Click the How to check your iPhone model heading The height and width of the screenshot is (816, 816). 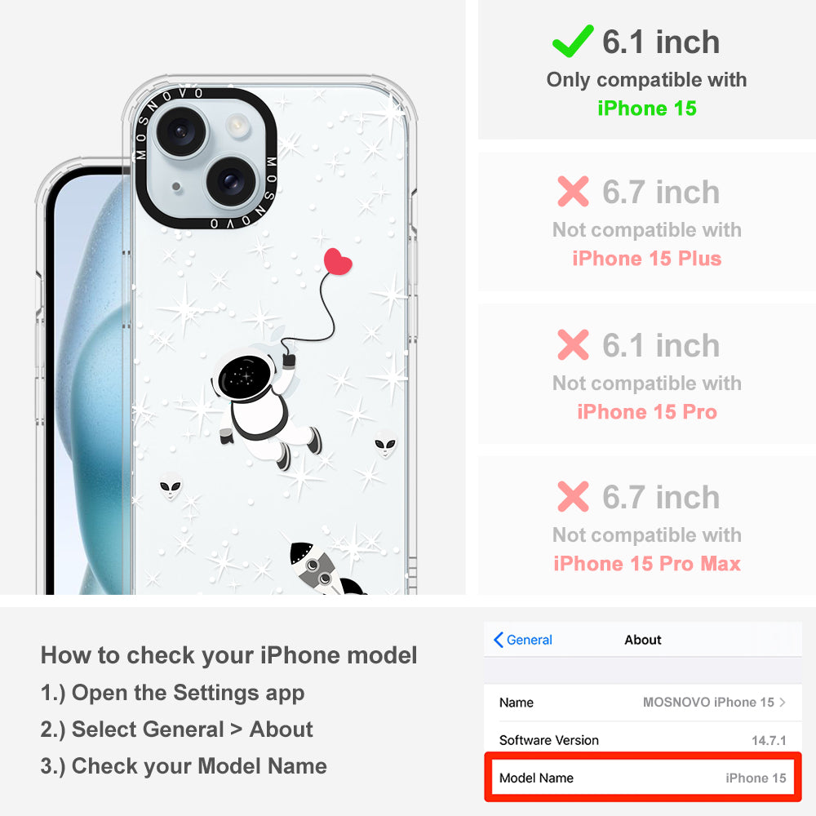point(229,655)
